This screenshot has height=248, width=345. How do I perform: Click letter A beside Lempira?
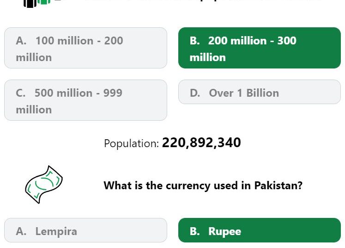[x=21, y=231]
